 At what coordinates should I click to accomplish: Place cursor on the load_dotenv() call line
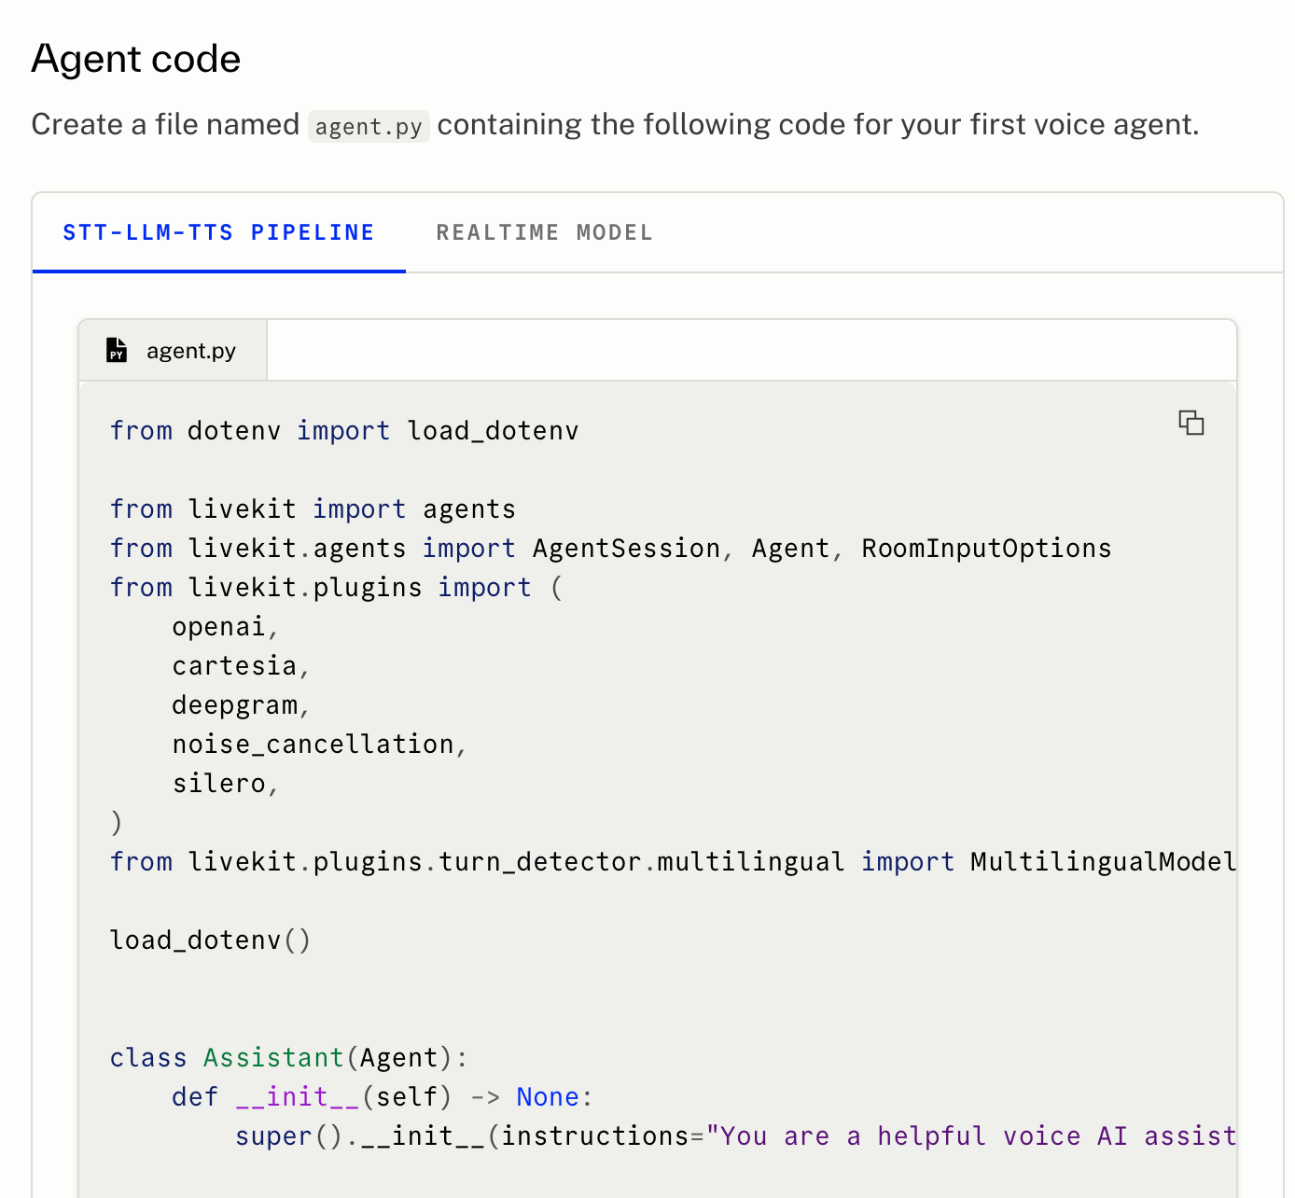210,940
